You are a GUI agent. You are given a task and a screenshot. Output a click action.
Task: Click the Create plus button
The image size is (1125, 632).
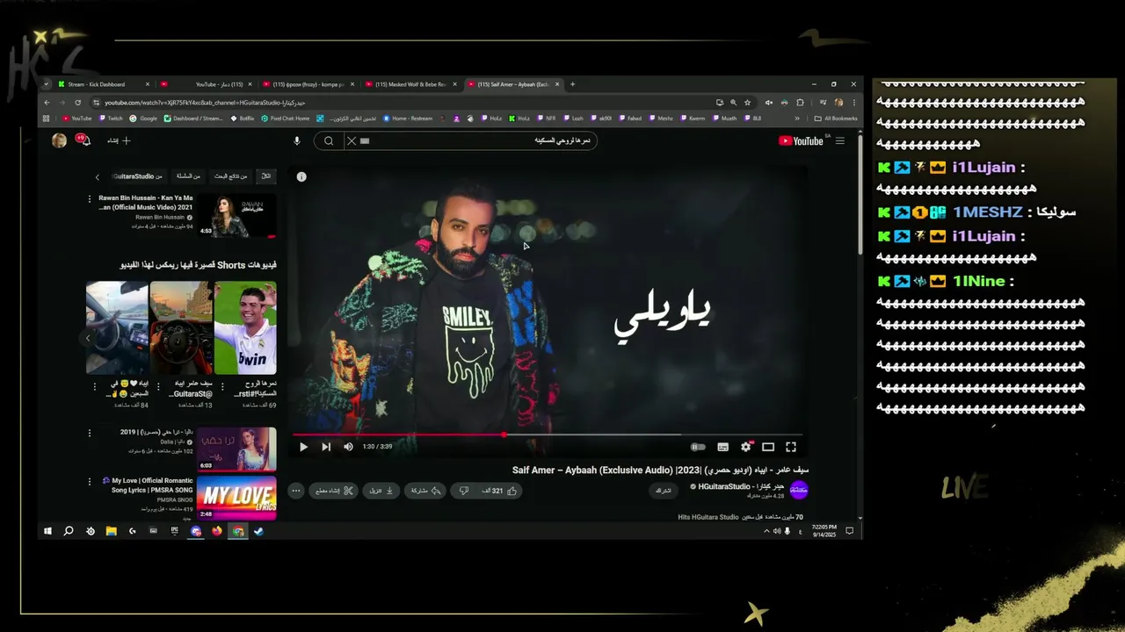120,140
